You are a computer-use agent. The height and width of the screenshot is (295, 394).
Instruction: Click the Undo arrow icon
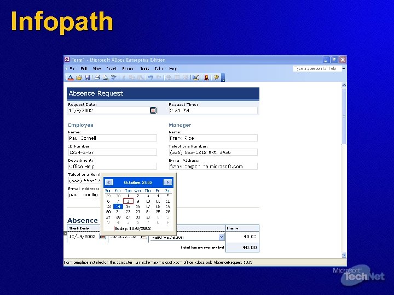tap(150, 78)
